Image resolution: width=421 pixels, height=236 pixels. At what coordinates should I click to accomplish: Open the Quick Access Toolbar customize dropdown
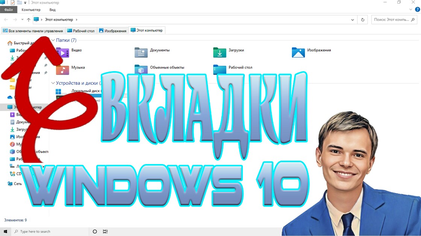(25, 3)
